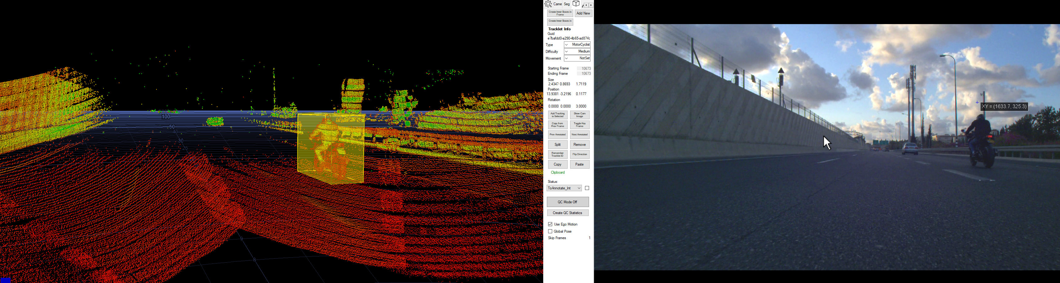Click the QC Mode Off button
This screenshot has height=283, width=1060.
[x=568, y=202]
